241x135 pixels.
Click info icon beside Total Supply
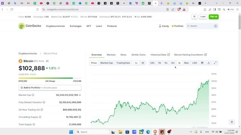pyautogui.click(x=34, y=124)
